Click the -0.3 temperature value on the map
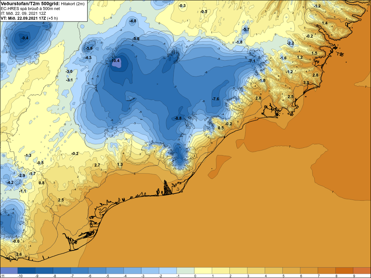 (182, 6)
